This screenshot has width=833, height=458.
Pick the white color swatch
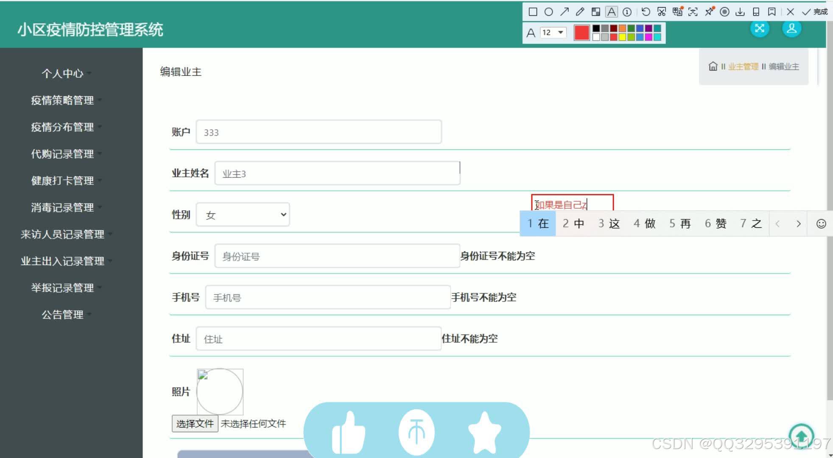coord(596,37)
